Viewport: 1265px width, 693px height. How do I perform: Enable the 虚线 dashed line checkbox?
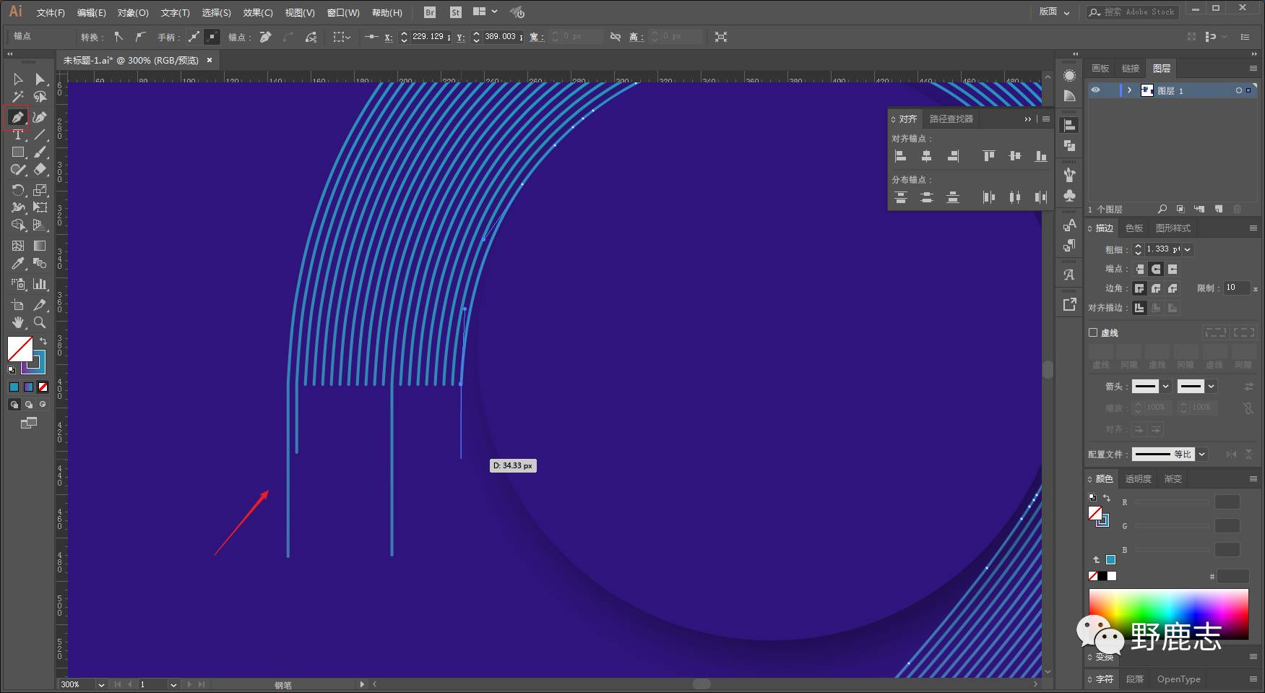coord(1093,333)
